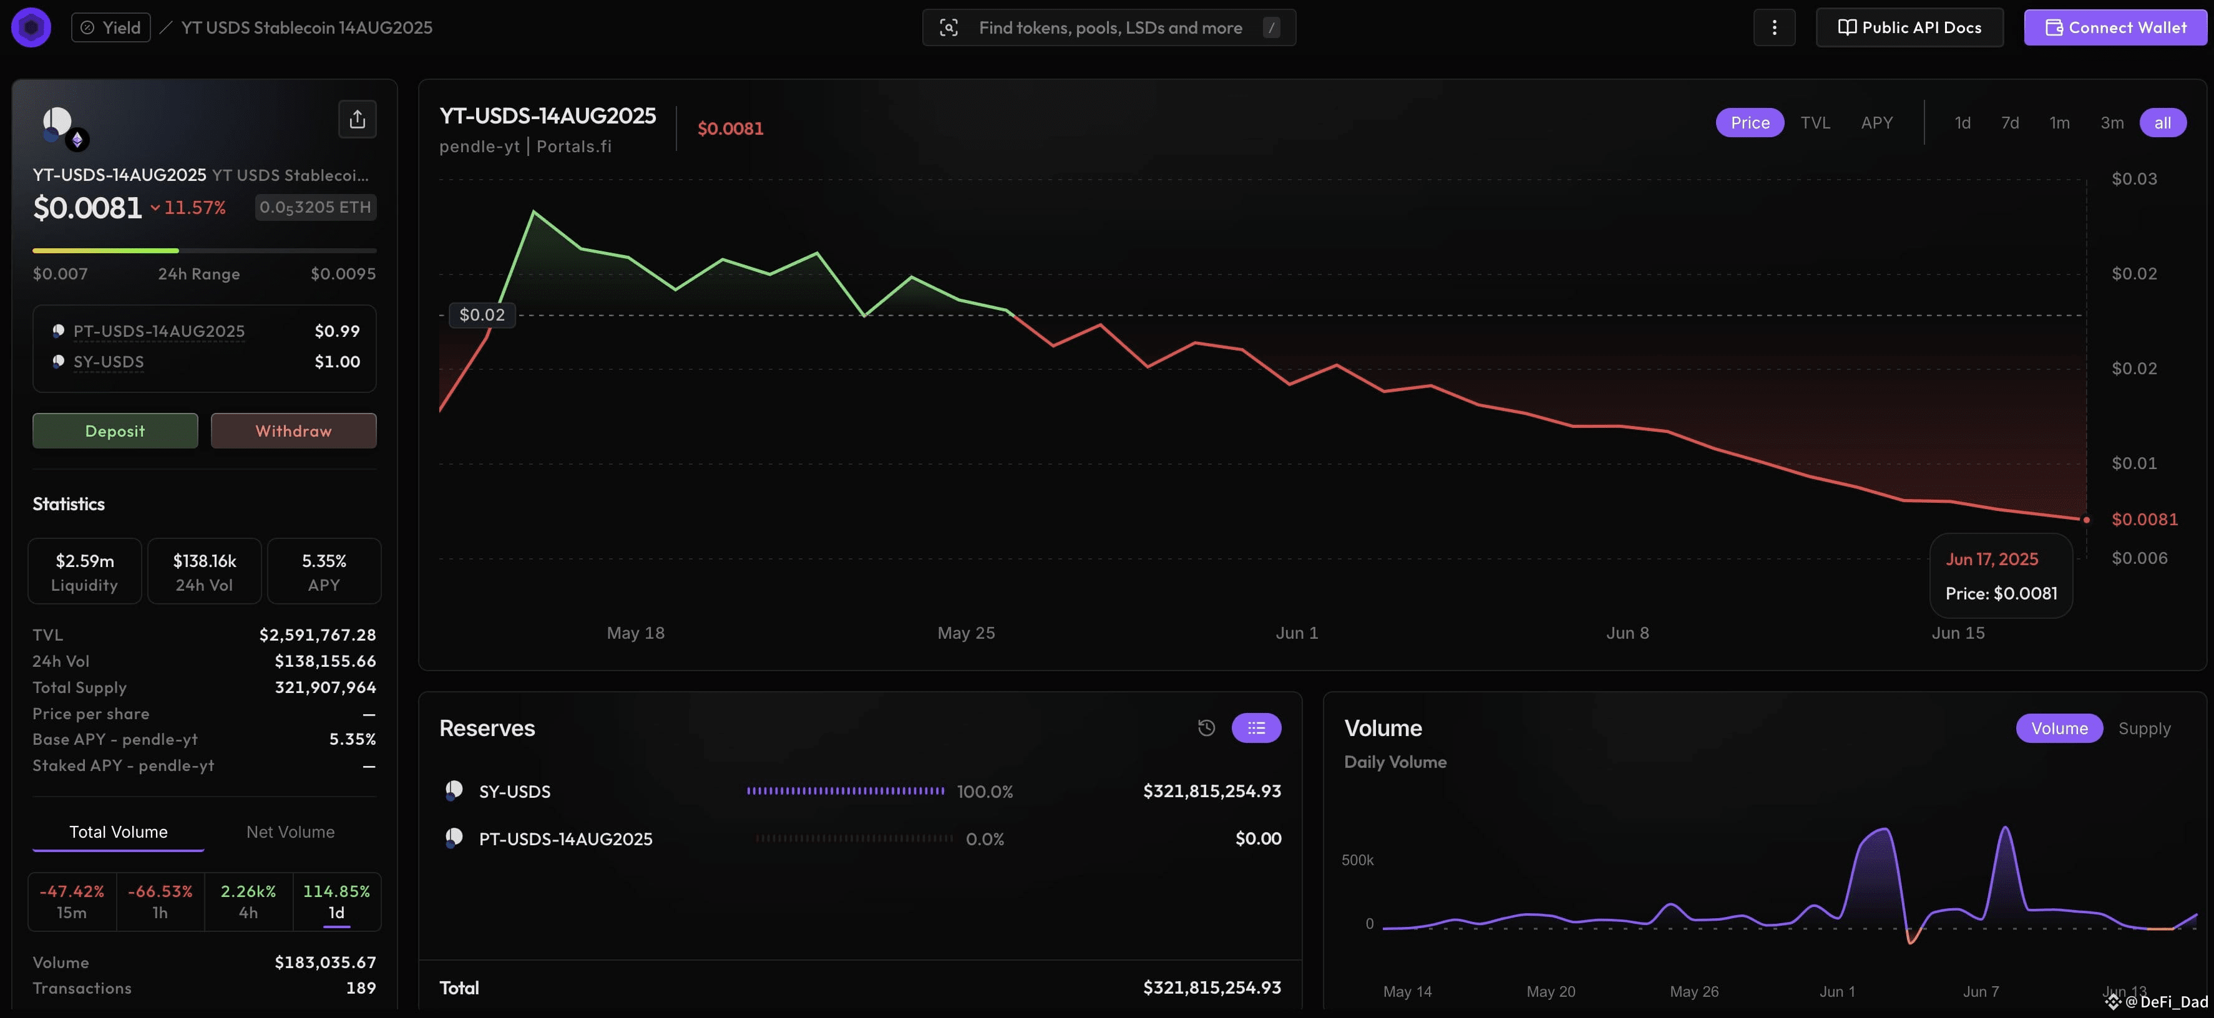Select the 15m volume interval
This screenshot has height=1018, width=2214.
pos(72,901)
